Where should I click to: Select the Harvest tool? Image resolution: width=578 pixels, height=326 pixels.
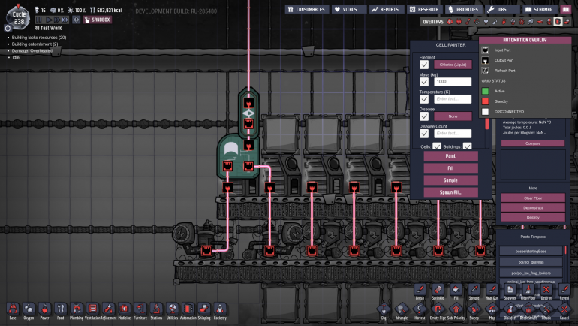pos(420,310)
